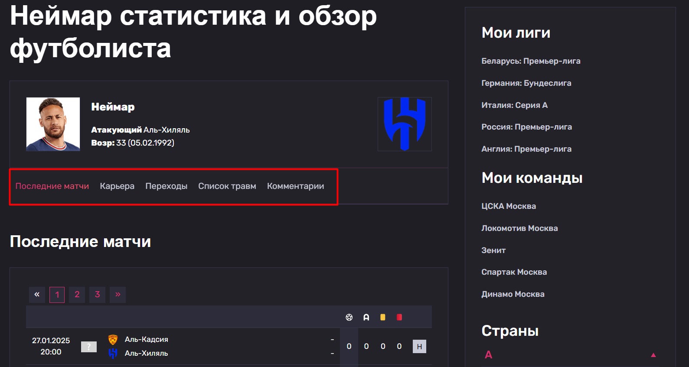The height and width of the screenshot is (367, 689).
Task: Open the Переходы tab
Action: [167, 186]
